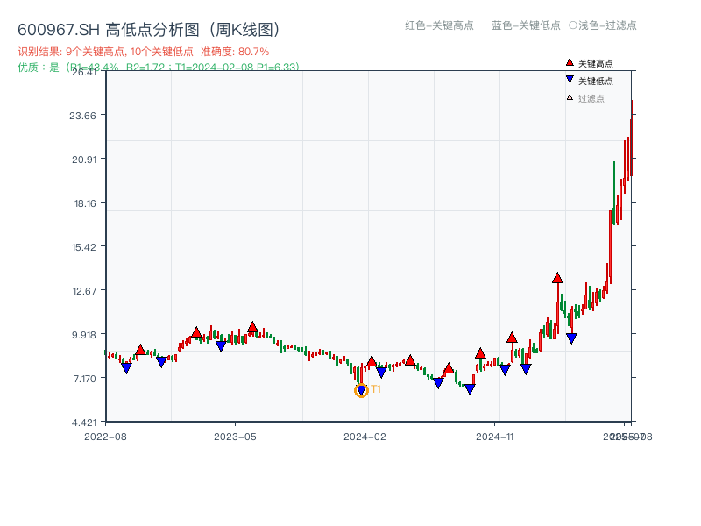This screenshot has width=701, height=526.
Task: Click the 20.91 y-axis value
Action: click(x=84, y=160)
